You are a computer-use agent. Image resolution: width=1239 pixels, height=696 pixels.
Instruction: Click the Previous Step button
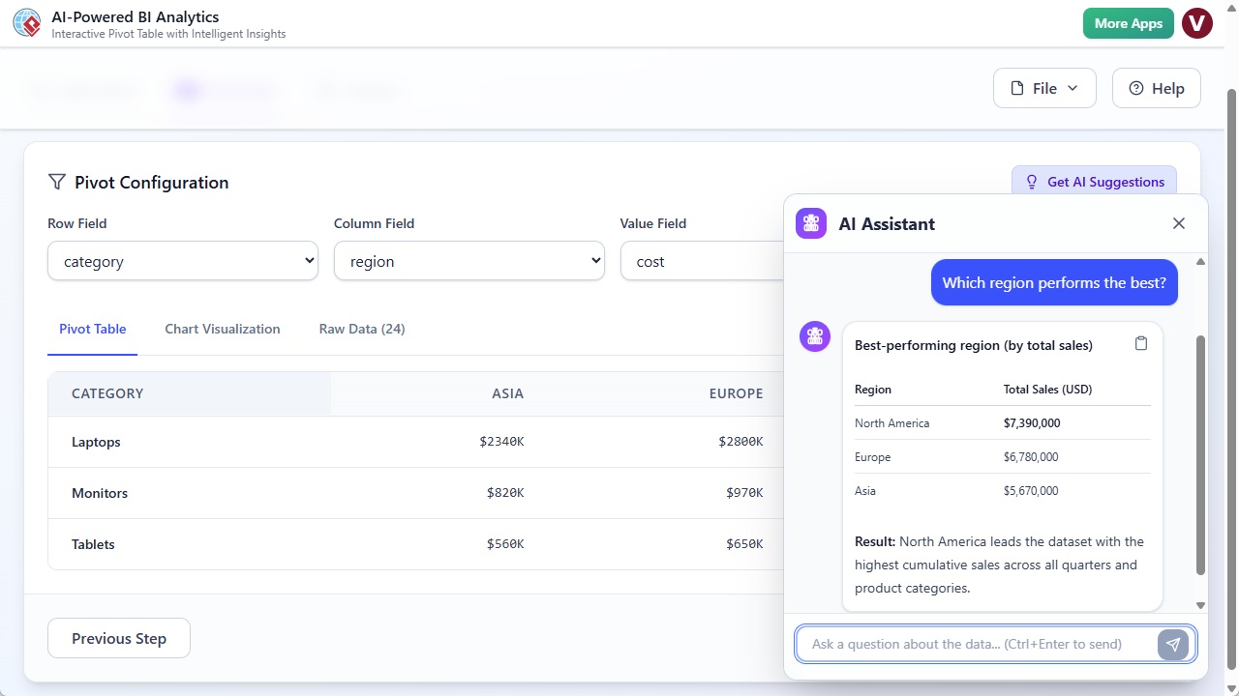[x=118, y=638]
